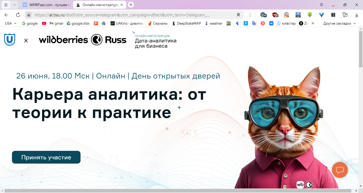Image resolution: width=363 pixels, height=193 pixels.
Task: Reload the current page
Action: click(18, 15)
